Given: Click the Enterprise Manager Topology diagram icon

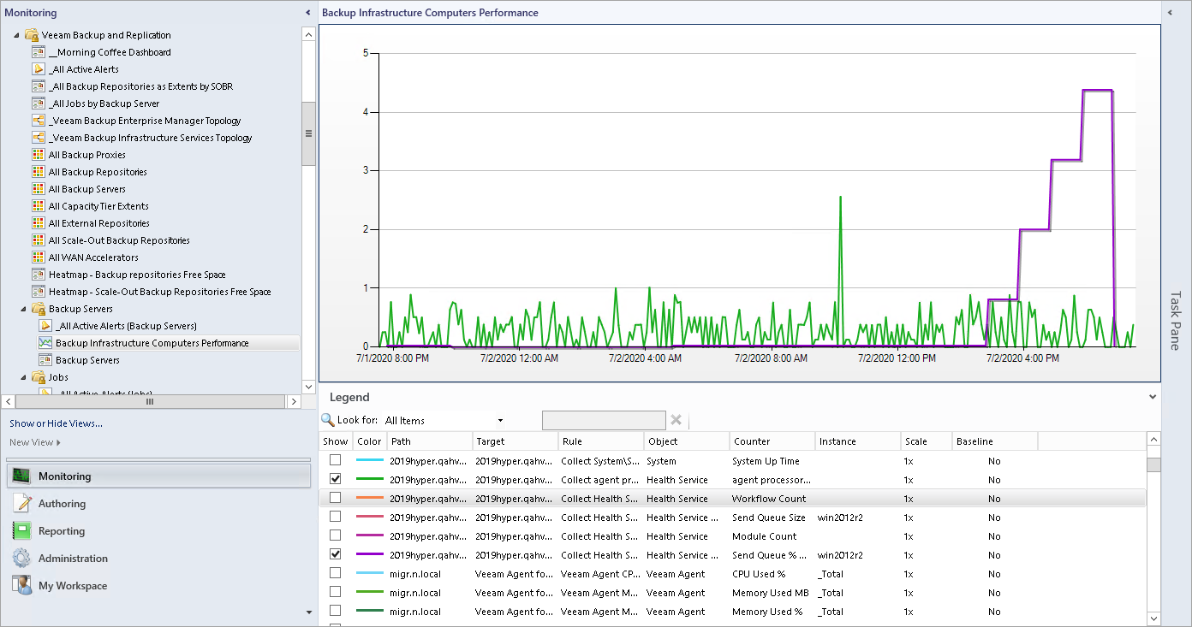Looking at the screenshot, I should coord(39,121).
